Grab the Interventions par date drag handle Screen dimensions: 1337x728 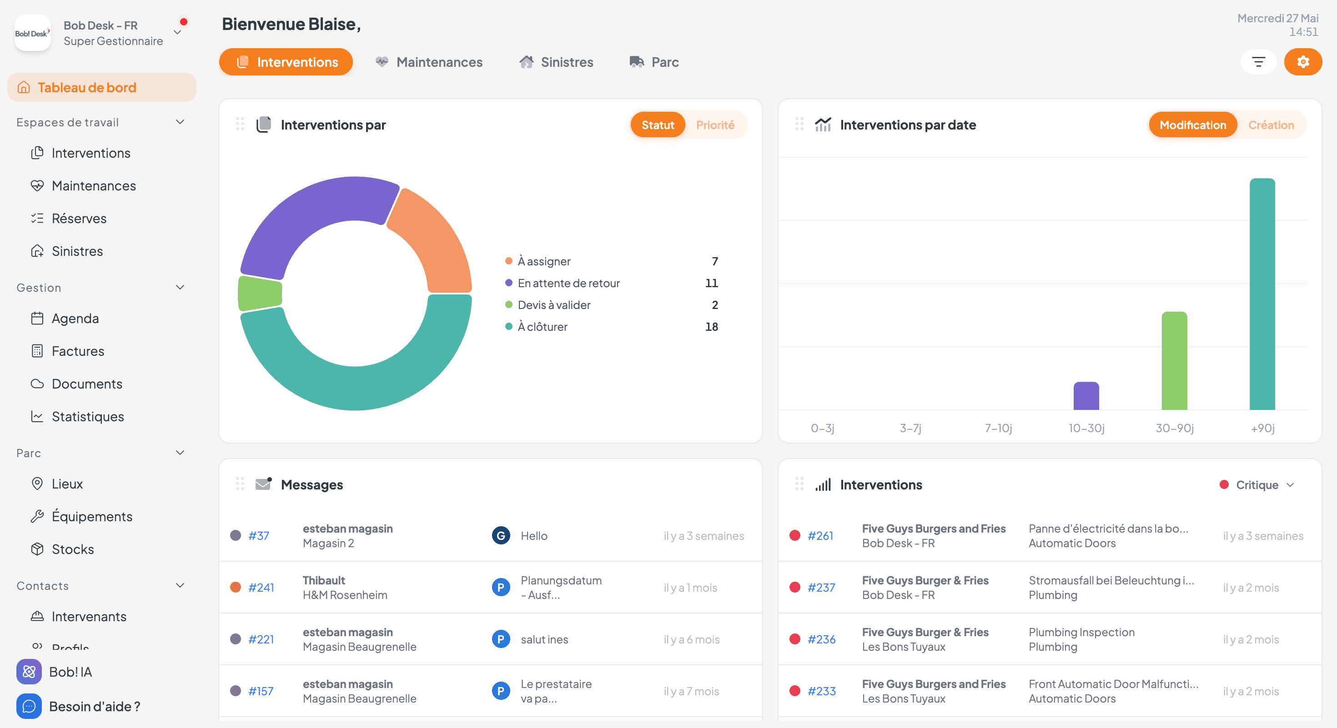click(x=799, y=125)
